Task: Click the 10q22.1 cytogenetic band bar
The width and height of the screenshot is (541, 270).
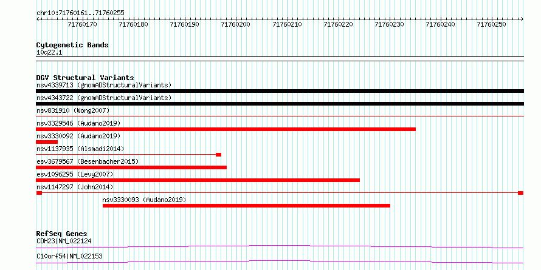Action: coord(280,59)
